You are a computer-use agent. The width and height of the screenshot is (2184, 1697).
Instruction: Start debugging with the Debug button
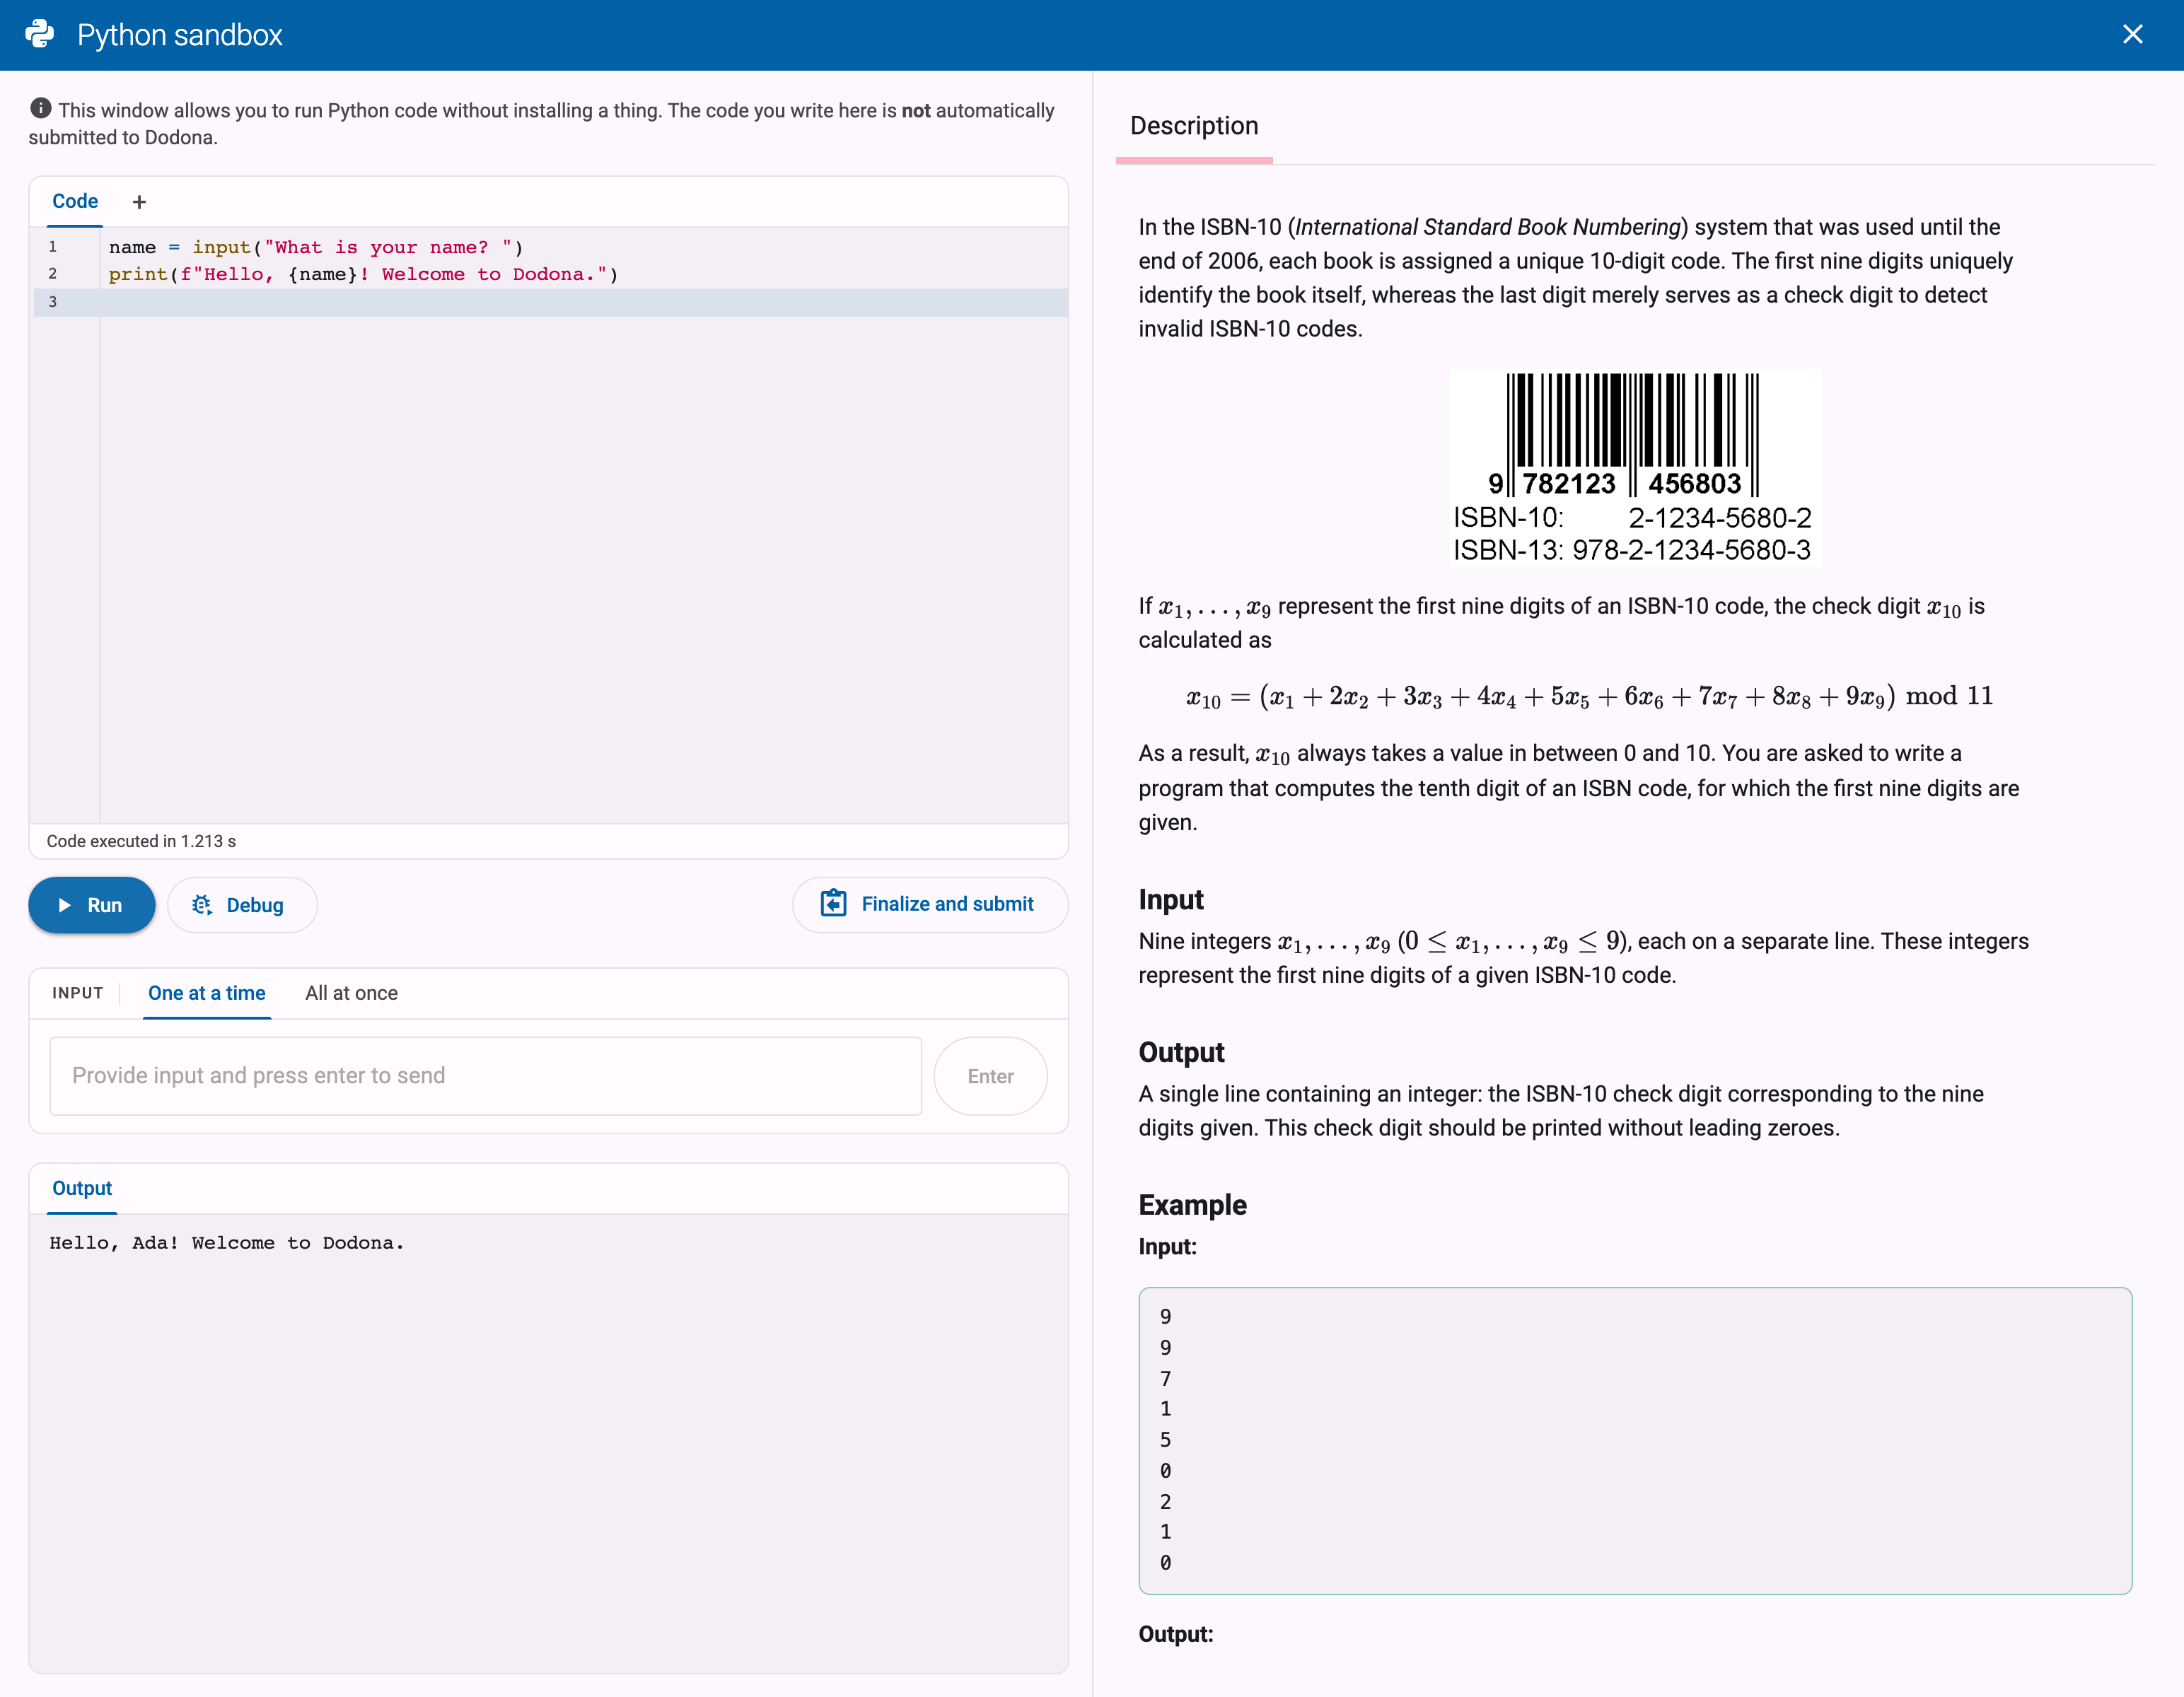[242, 905]
